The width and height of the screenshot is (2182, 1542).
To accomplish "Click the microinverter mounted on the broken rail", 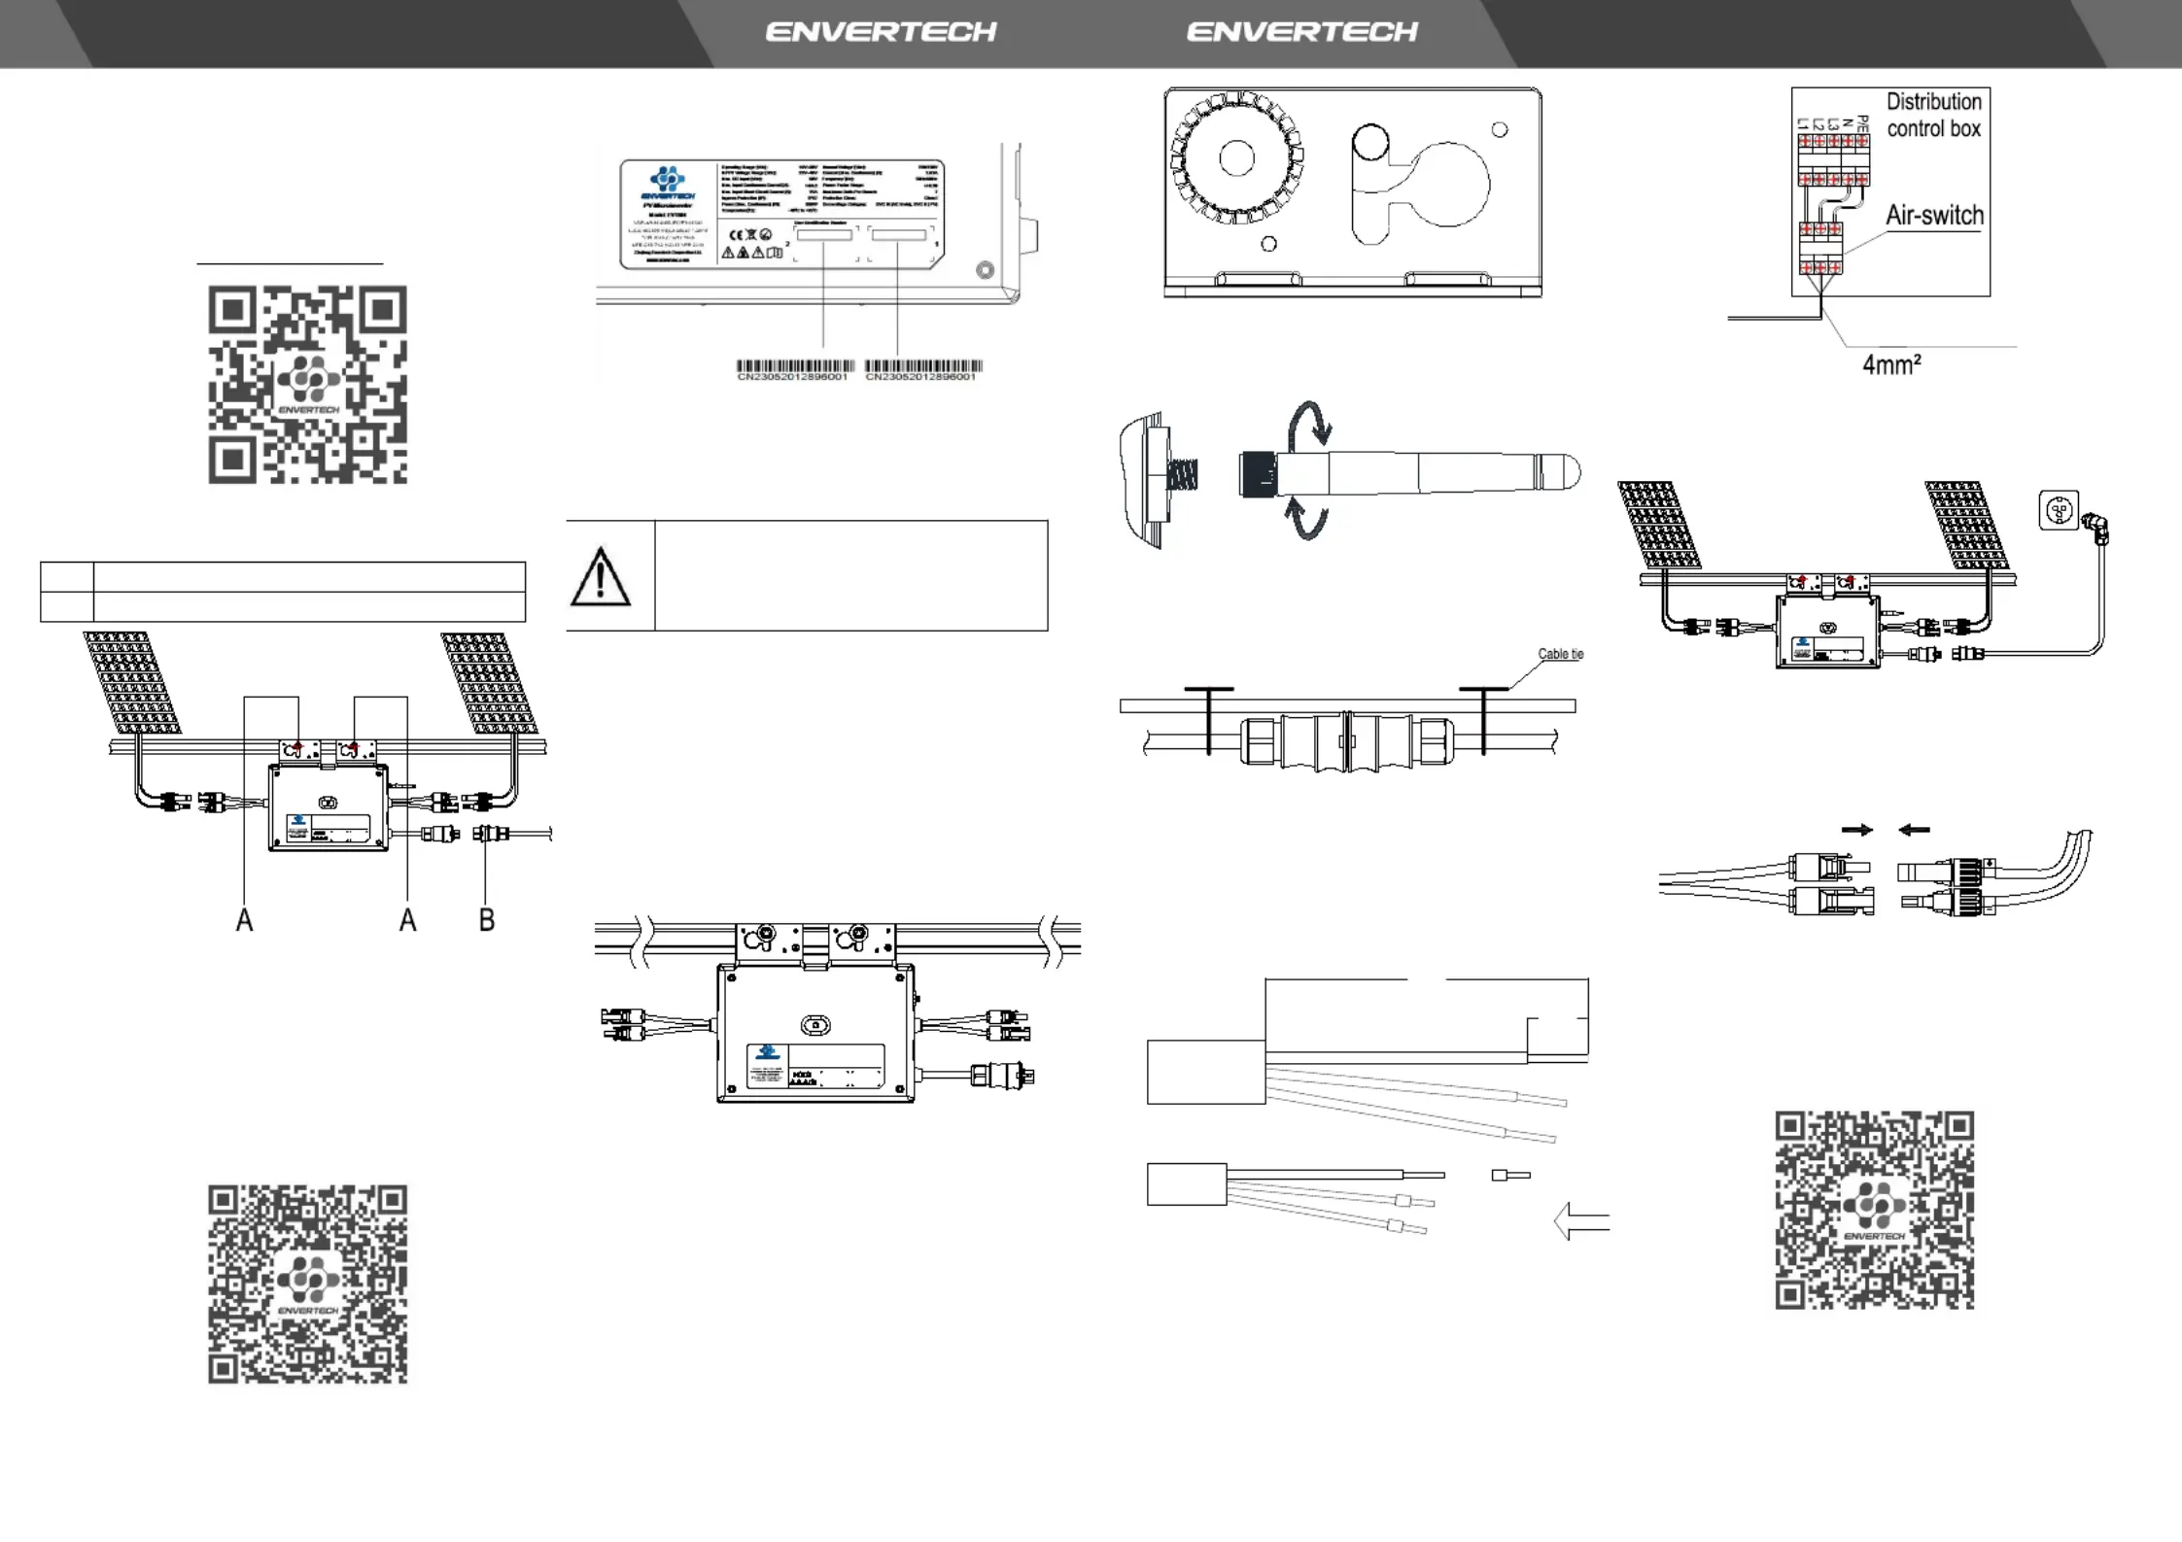I will coord(815,1033).
